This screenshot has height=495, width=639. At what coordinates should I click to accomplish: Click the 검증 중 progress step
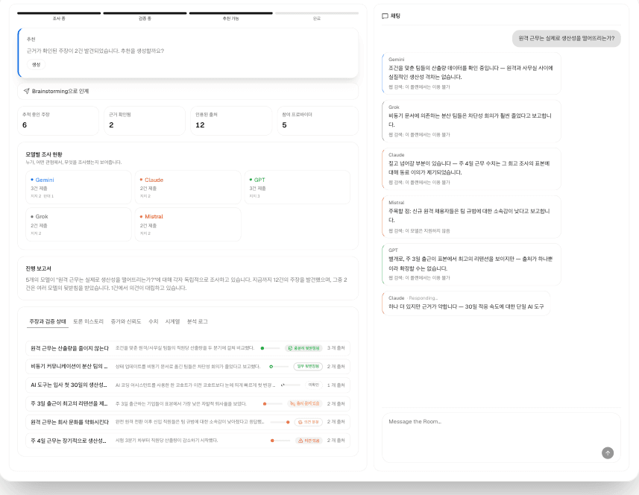(x=145, y=16)
